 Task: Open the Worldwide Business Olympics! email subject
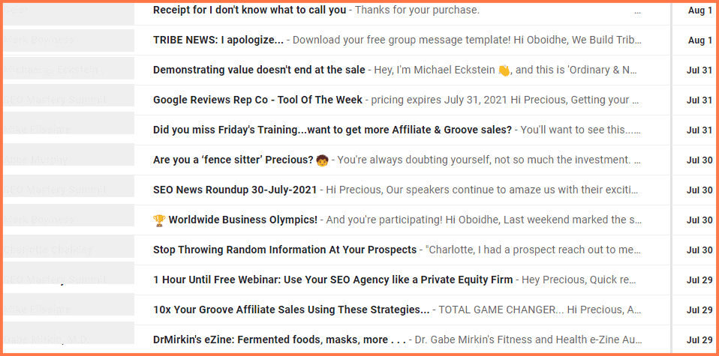pyautogui.click(x=243, y=220)
